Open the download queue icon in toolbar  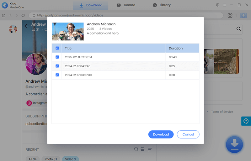243,15
